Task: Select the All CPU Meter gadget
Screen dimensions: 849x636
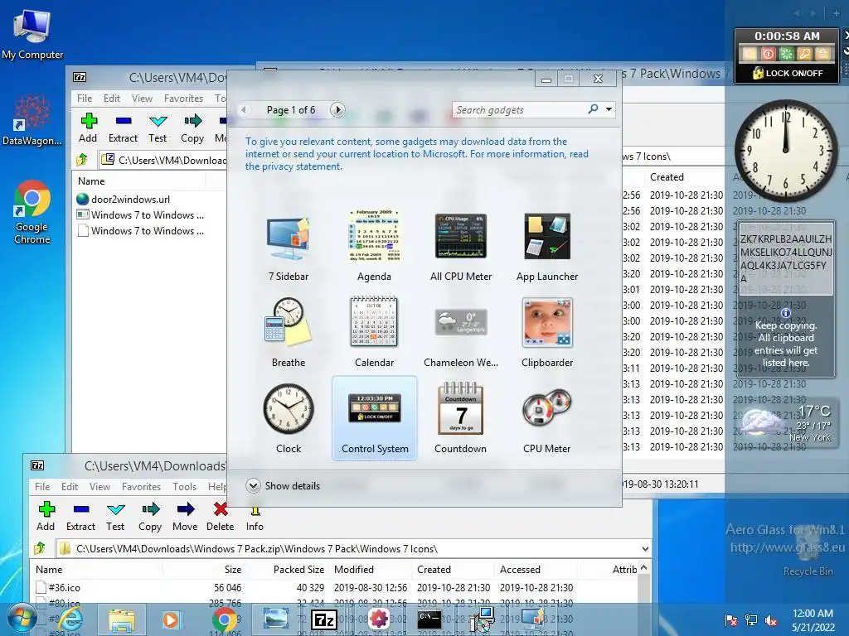Action: [x=461, y=247]
